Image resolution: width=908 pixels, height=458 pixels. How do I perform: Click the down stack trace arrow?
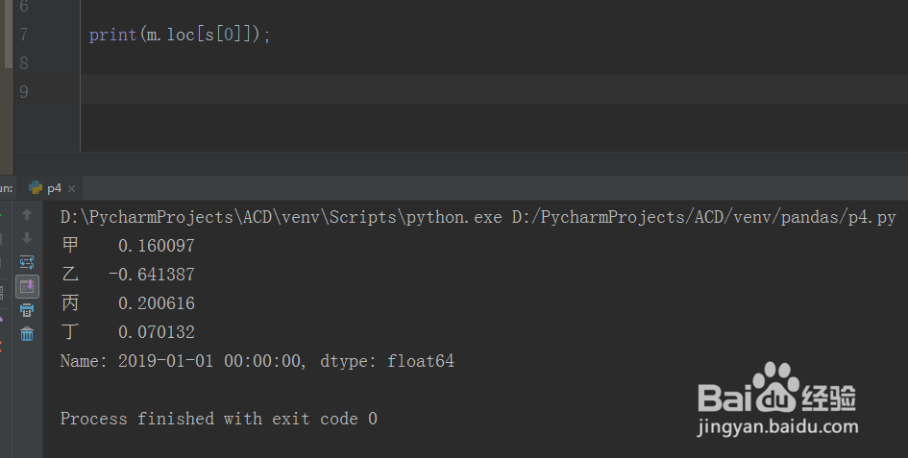(x=27, y=237)
